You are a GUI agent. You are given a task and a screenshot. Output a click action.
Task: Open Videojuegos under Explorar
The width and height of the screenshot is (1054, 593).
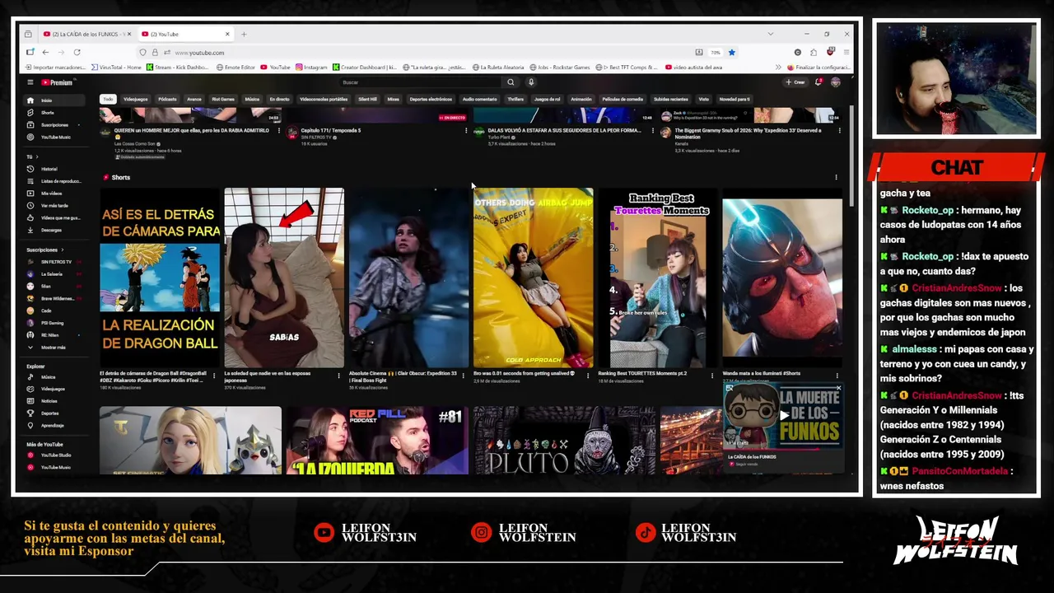point(55,389)
